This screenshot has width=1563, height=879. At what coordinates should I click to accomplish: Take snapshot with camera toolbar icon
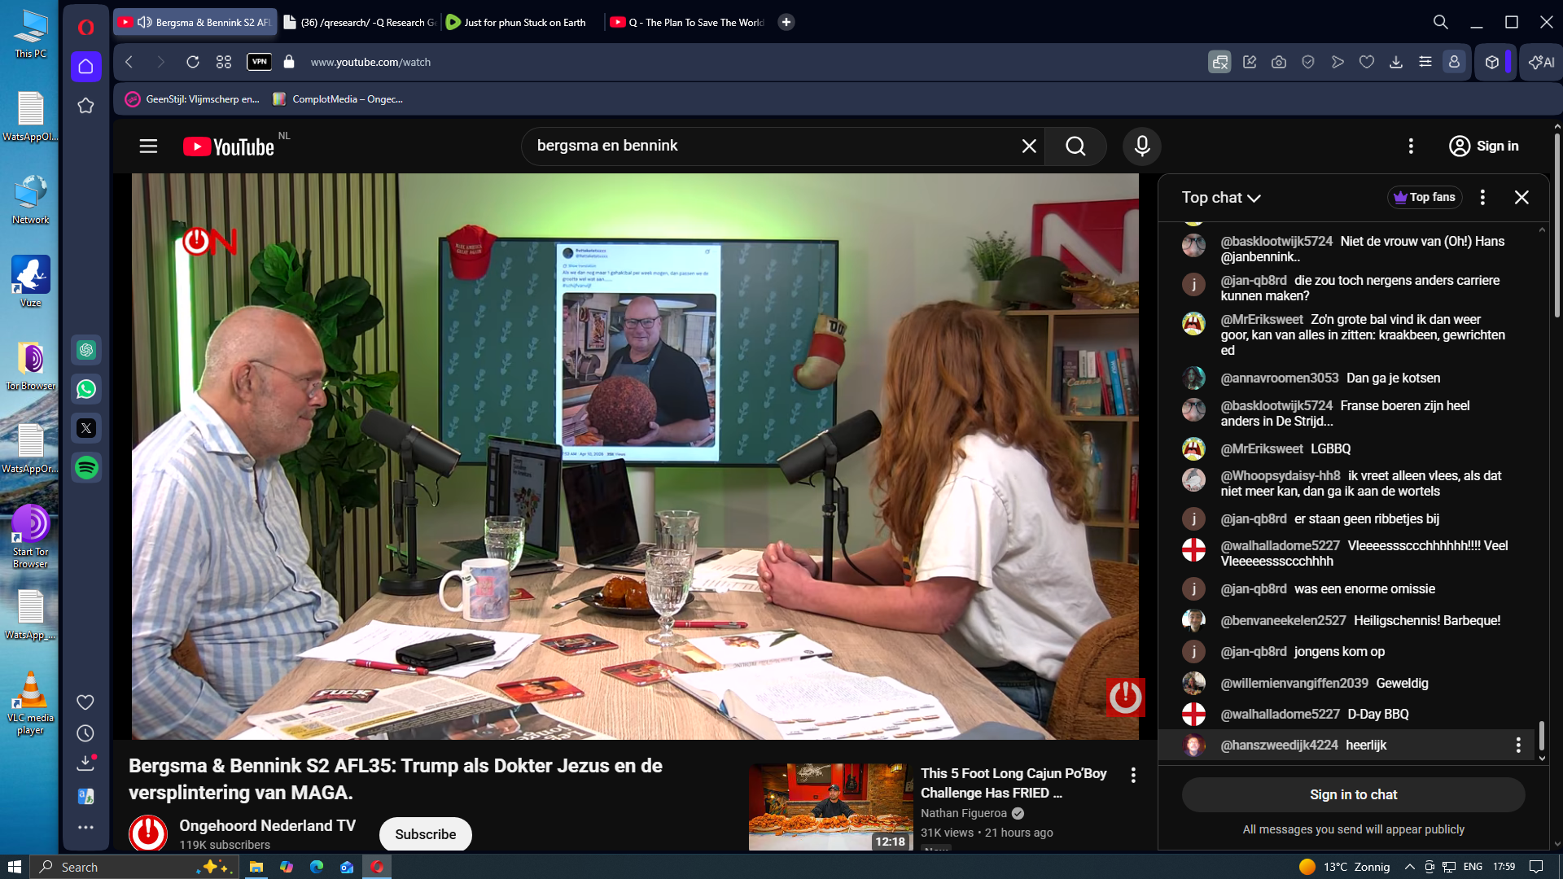pyautogui.click(x=1279, y=62)
